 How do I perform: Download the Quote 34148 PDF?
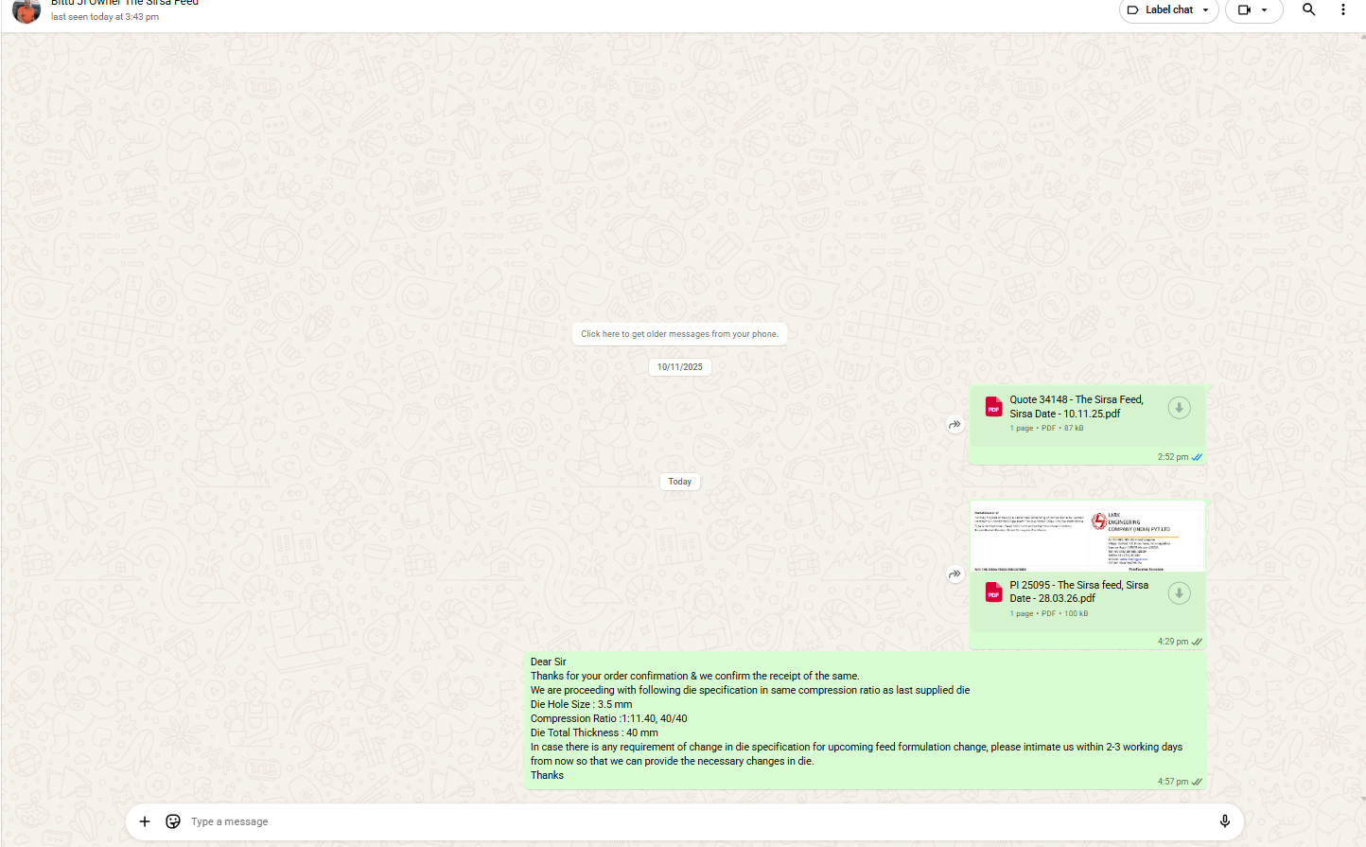pos(1179,408)
